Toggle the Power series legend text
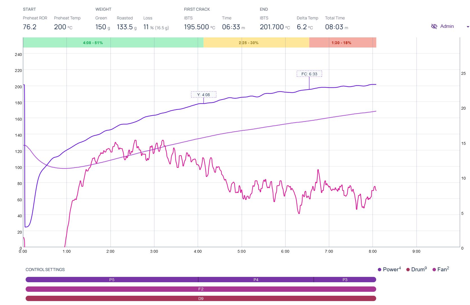This screenshot has height=305, width=470. tap(391, 270)
